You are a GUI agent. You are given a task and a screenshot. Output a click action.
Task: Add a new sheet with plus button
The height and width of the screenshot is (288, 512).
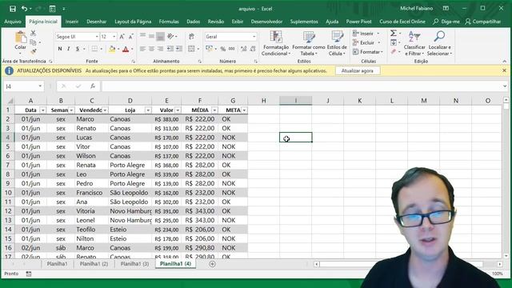(x=212, y=264)
